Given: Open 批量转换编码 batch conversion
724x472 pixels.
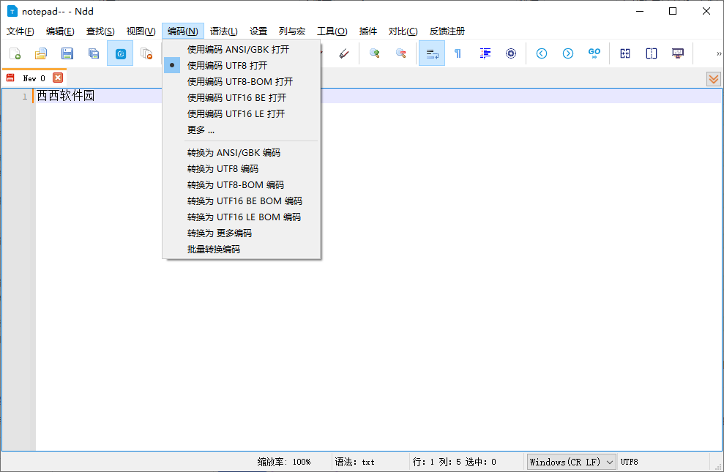Looking at the screenshot, I should 242,250.
